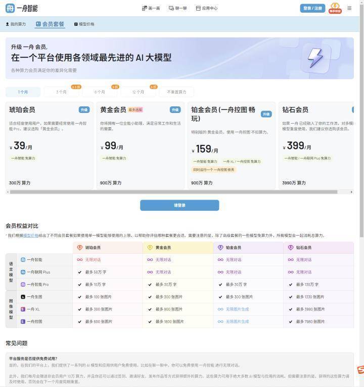Screen dimensions: 364x387
Task: Click the orange floating icon at bottom right
Action: (360, 369)
